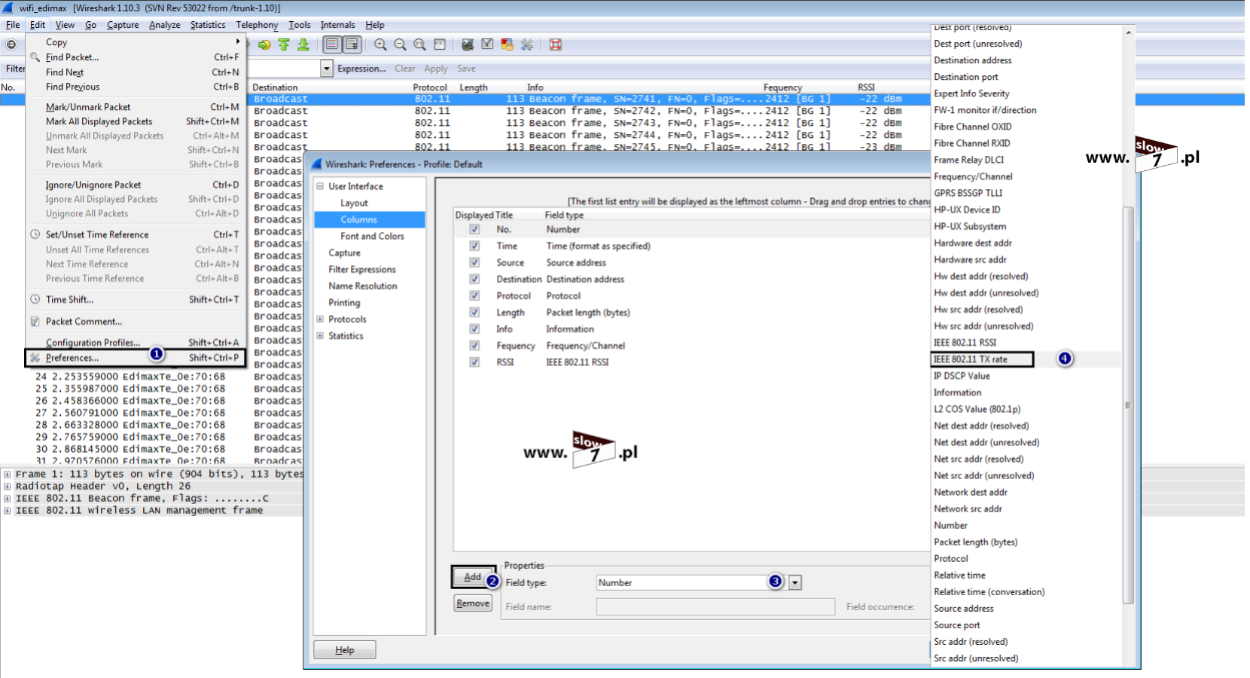Reset zoom to normal size icon
The width and height of the screenshot is (1250, 678).
pos(420,44)
